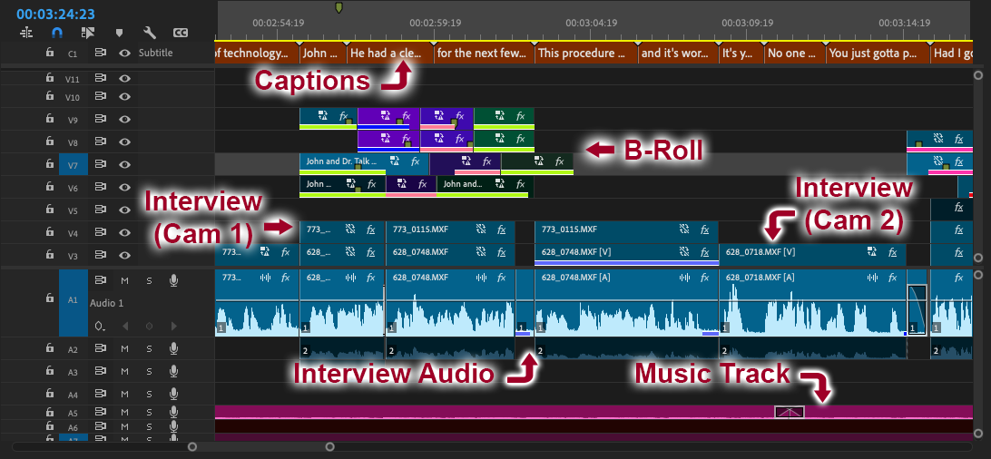
Task: Toggle insert sequences as nests button
Action: pos(26,32)
